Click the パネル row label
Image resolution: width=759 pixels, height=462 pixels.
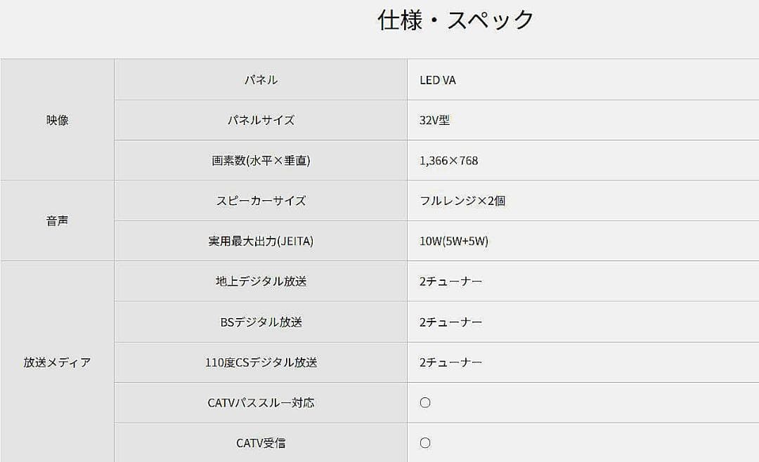point(261,80)
